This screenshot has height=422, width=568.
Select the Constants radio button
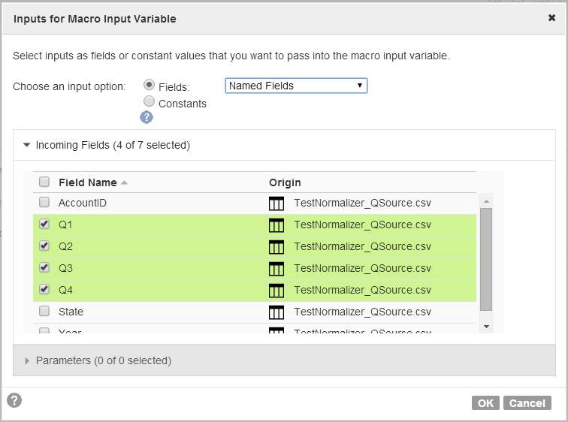(149, 101)
